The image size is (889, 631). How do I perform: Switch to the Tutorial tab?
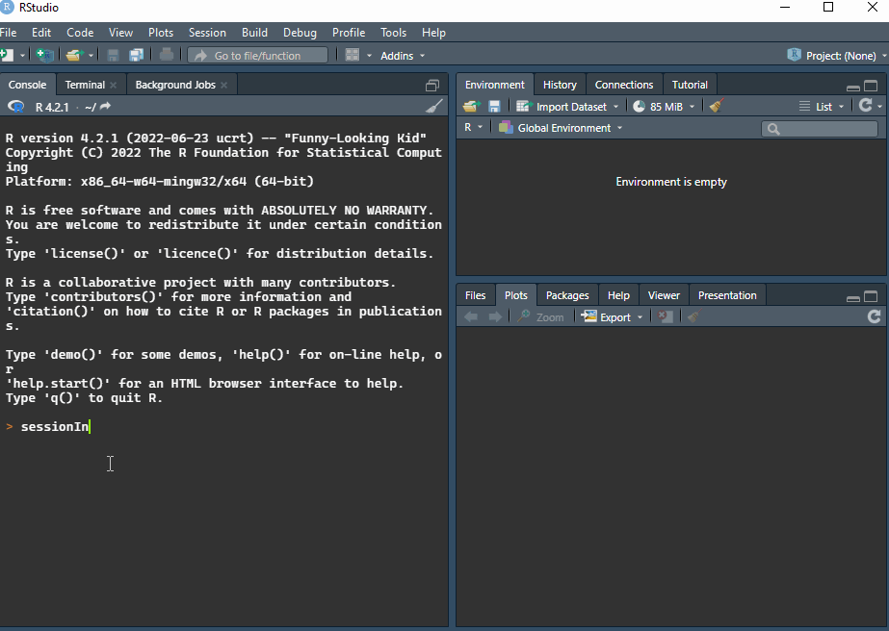(690, 85)
